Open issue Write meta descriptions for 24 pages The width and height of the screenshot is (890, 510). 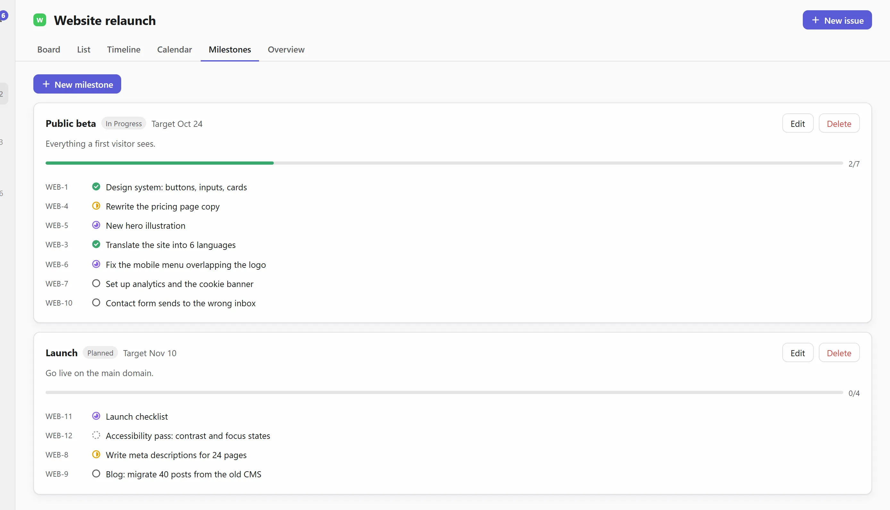pyautogui.click(x=176, y=455)
